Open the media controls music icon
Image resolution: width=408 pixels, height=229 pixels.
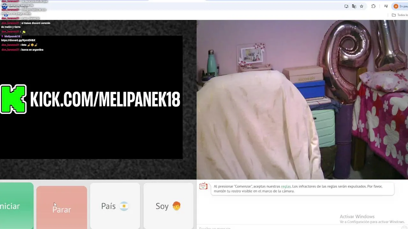point(386,6)
